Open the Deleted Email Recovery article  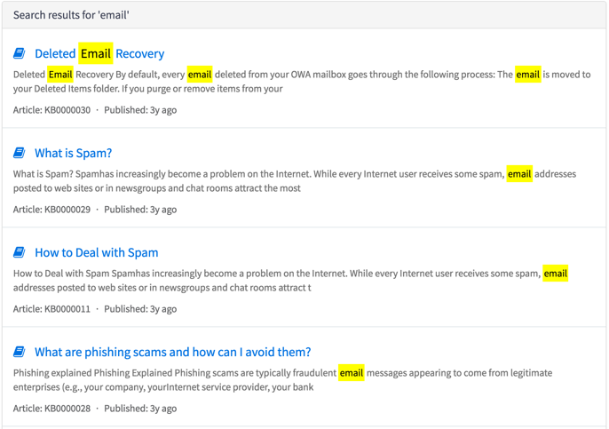[x=99, y=53]
